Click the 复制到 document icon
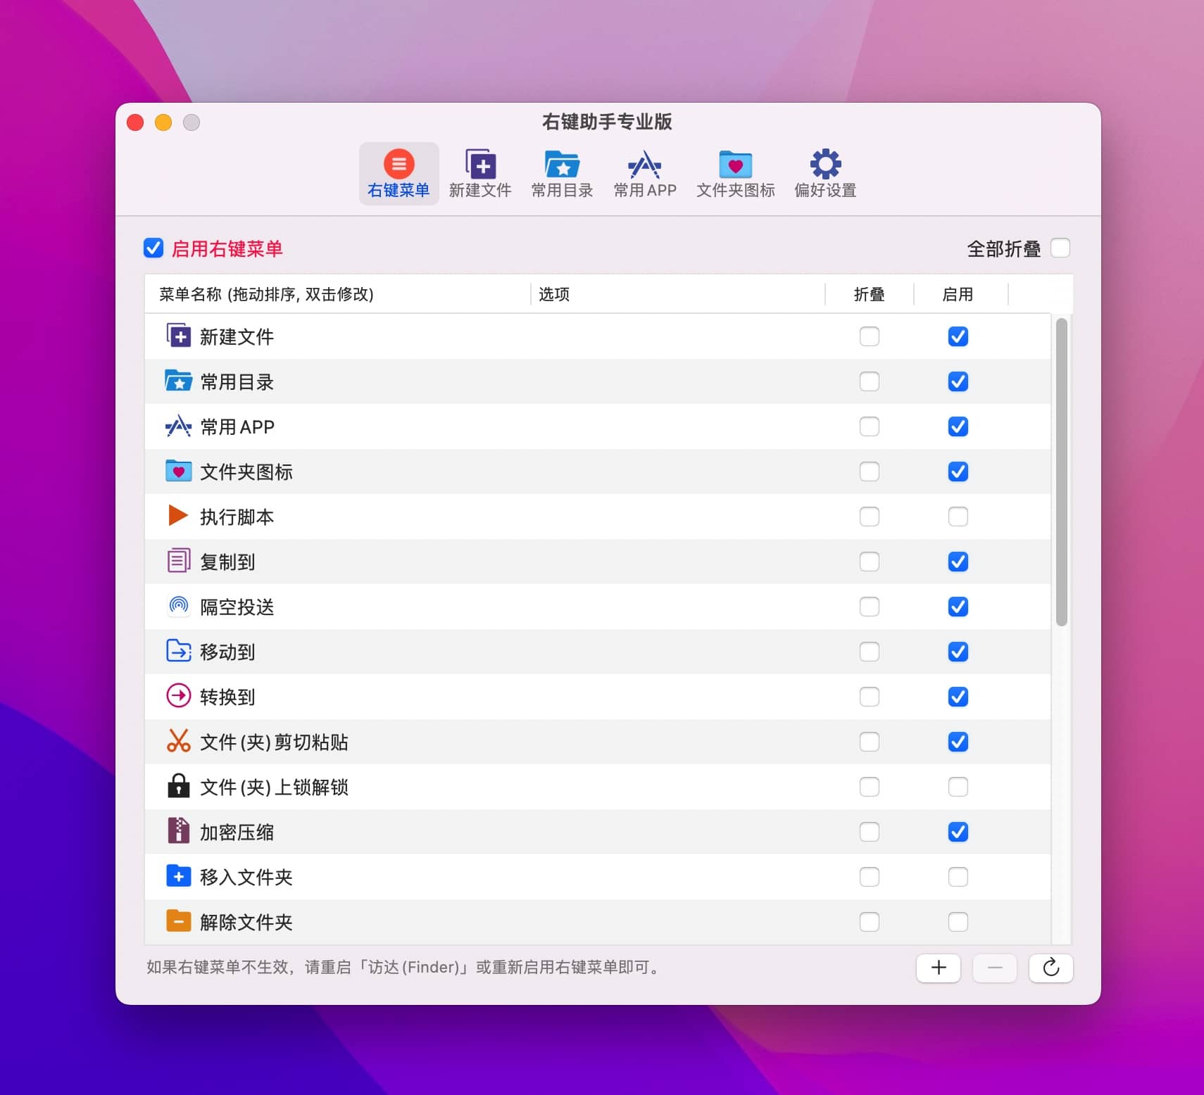1204x1095 pixels. tap(178, 561)
